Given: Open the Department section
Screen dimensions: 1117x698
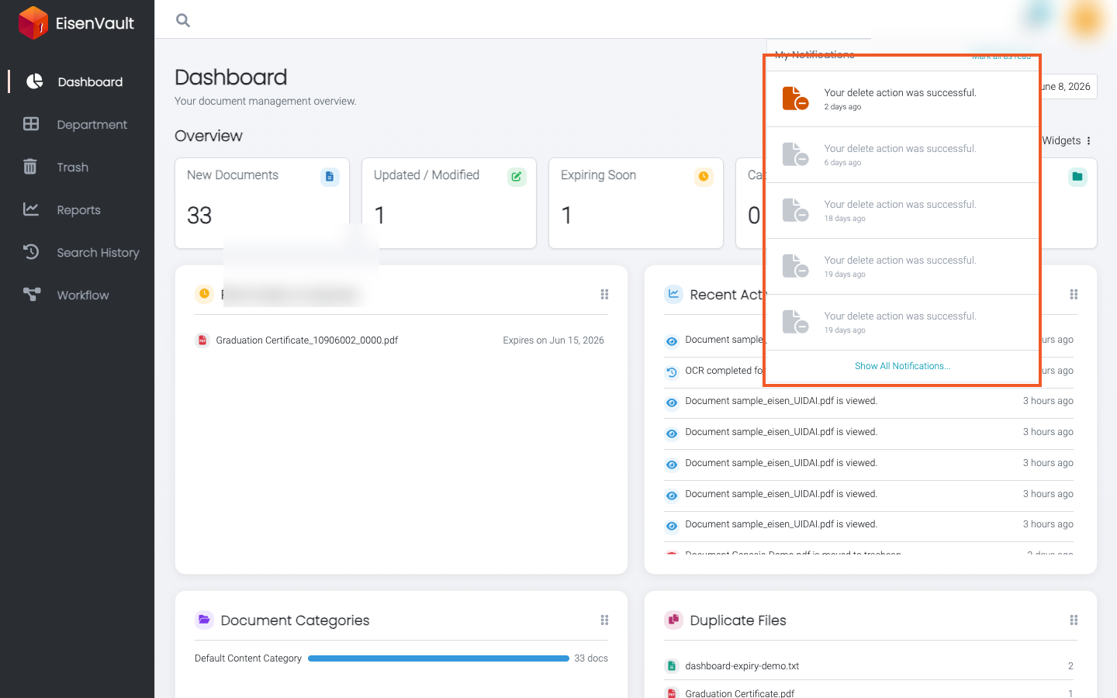Looking at the screenshot, I should click(92, 124).
